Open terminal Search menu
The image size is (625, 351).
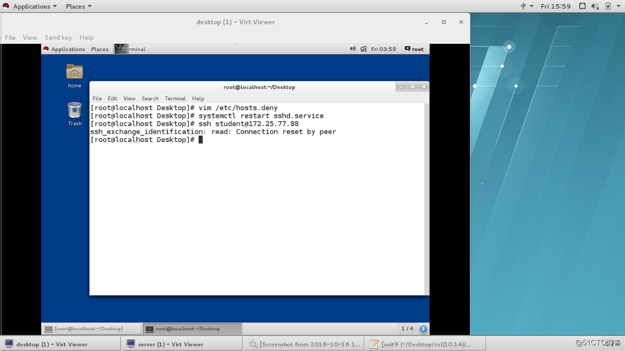(x=150, y=99)
